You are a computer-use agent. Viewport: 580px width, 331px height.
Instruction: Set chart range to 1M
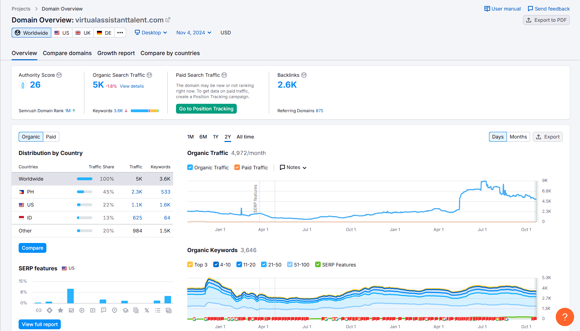click(x=190, y=137)
